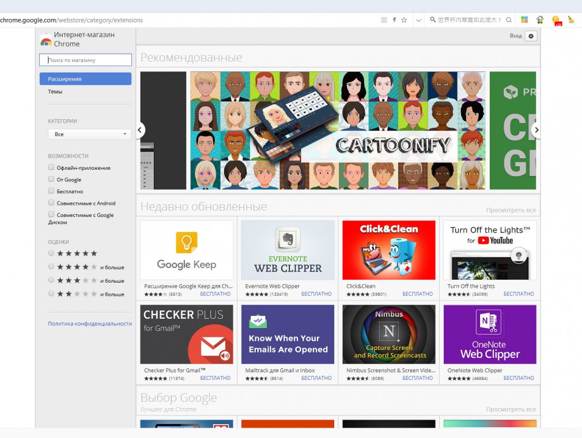Show the next featured carousel slide
Image resolution: width=582 pixels, height=438 pixels.
point(536,130)
